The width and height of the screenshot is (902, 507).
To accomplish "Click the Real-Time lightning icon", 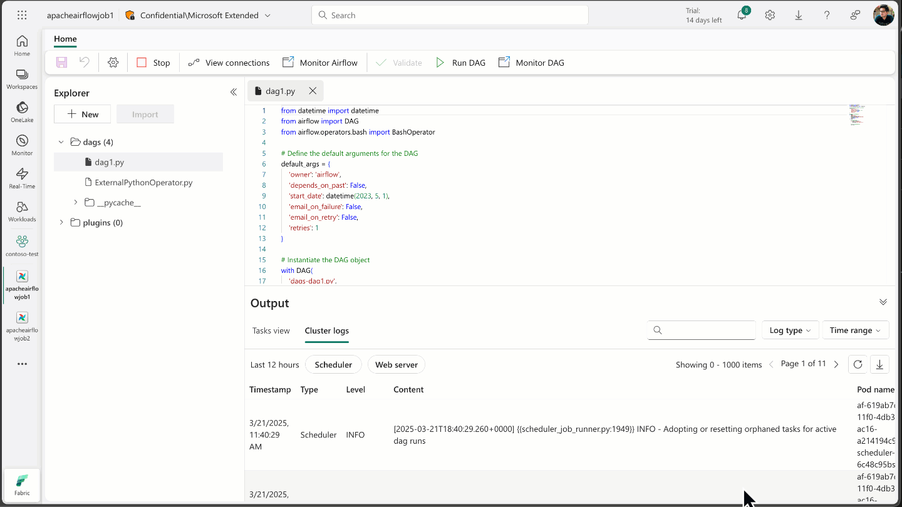I will (22, 178).
